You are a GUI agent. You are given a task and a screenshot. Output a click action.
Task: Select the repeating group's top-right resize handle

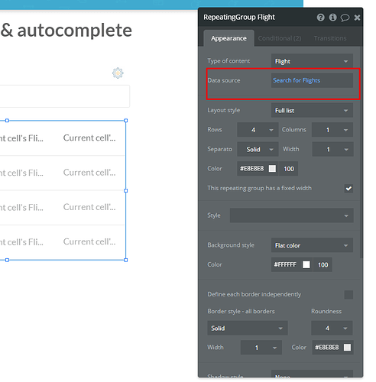125,121
